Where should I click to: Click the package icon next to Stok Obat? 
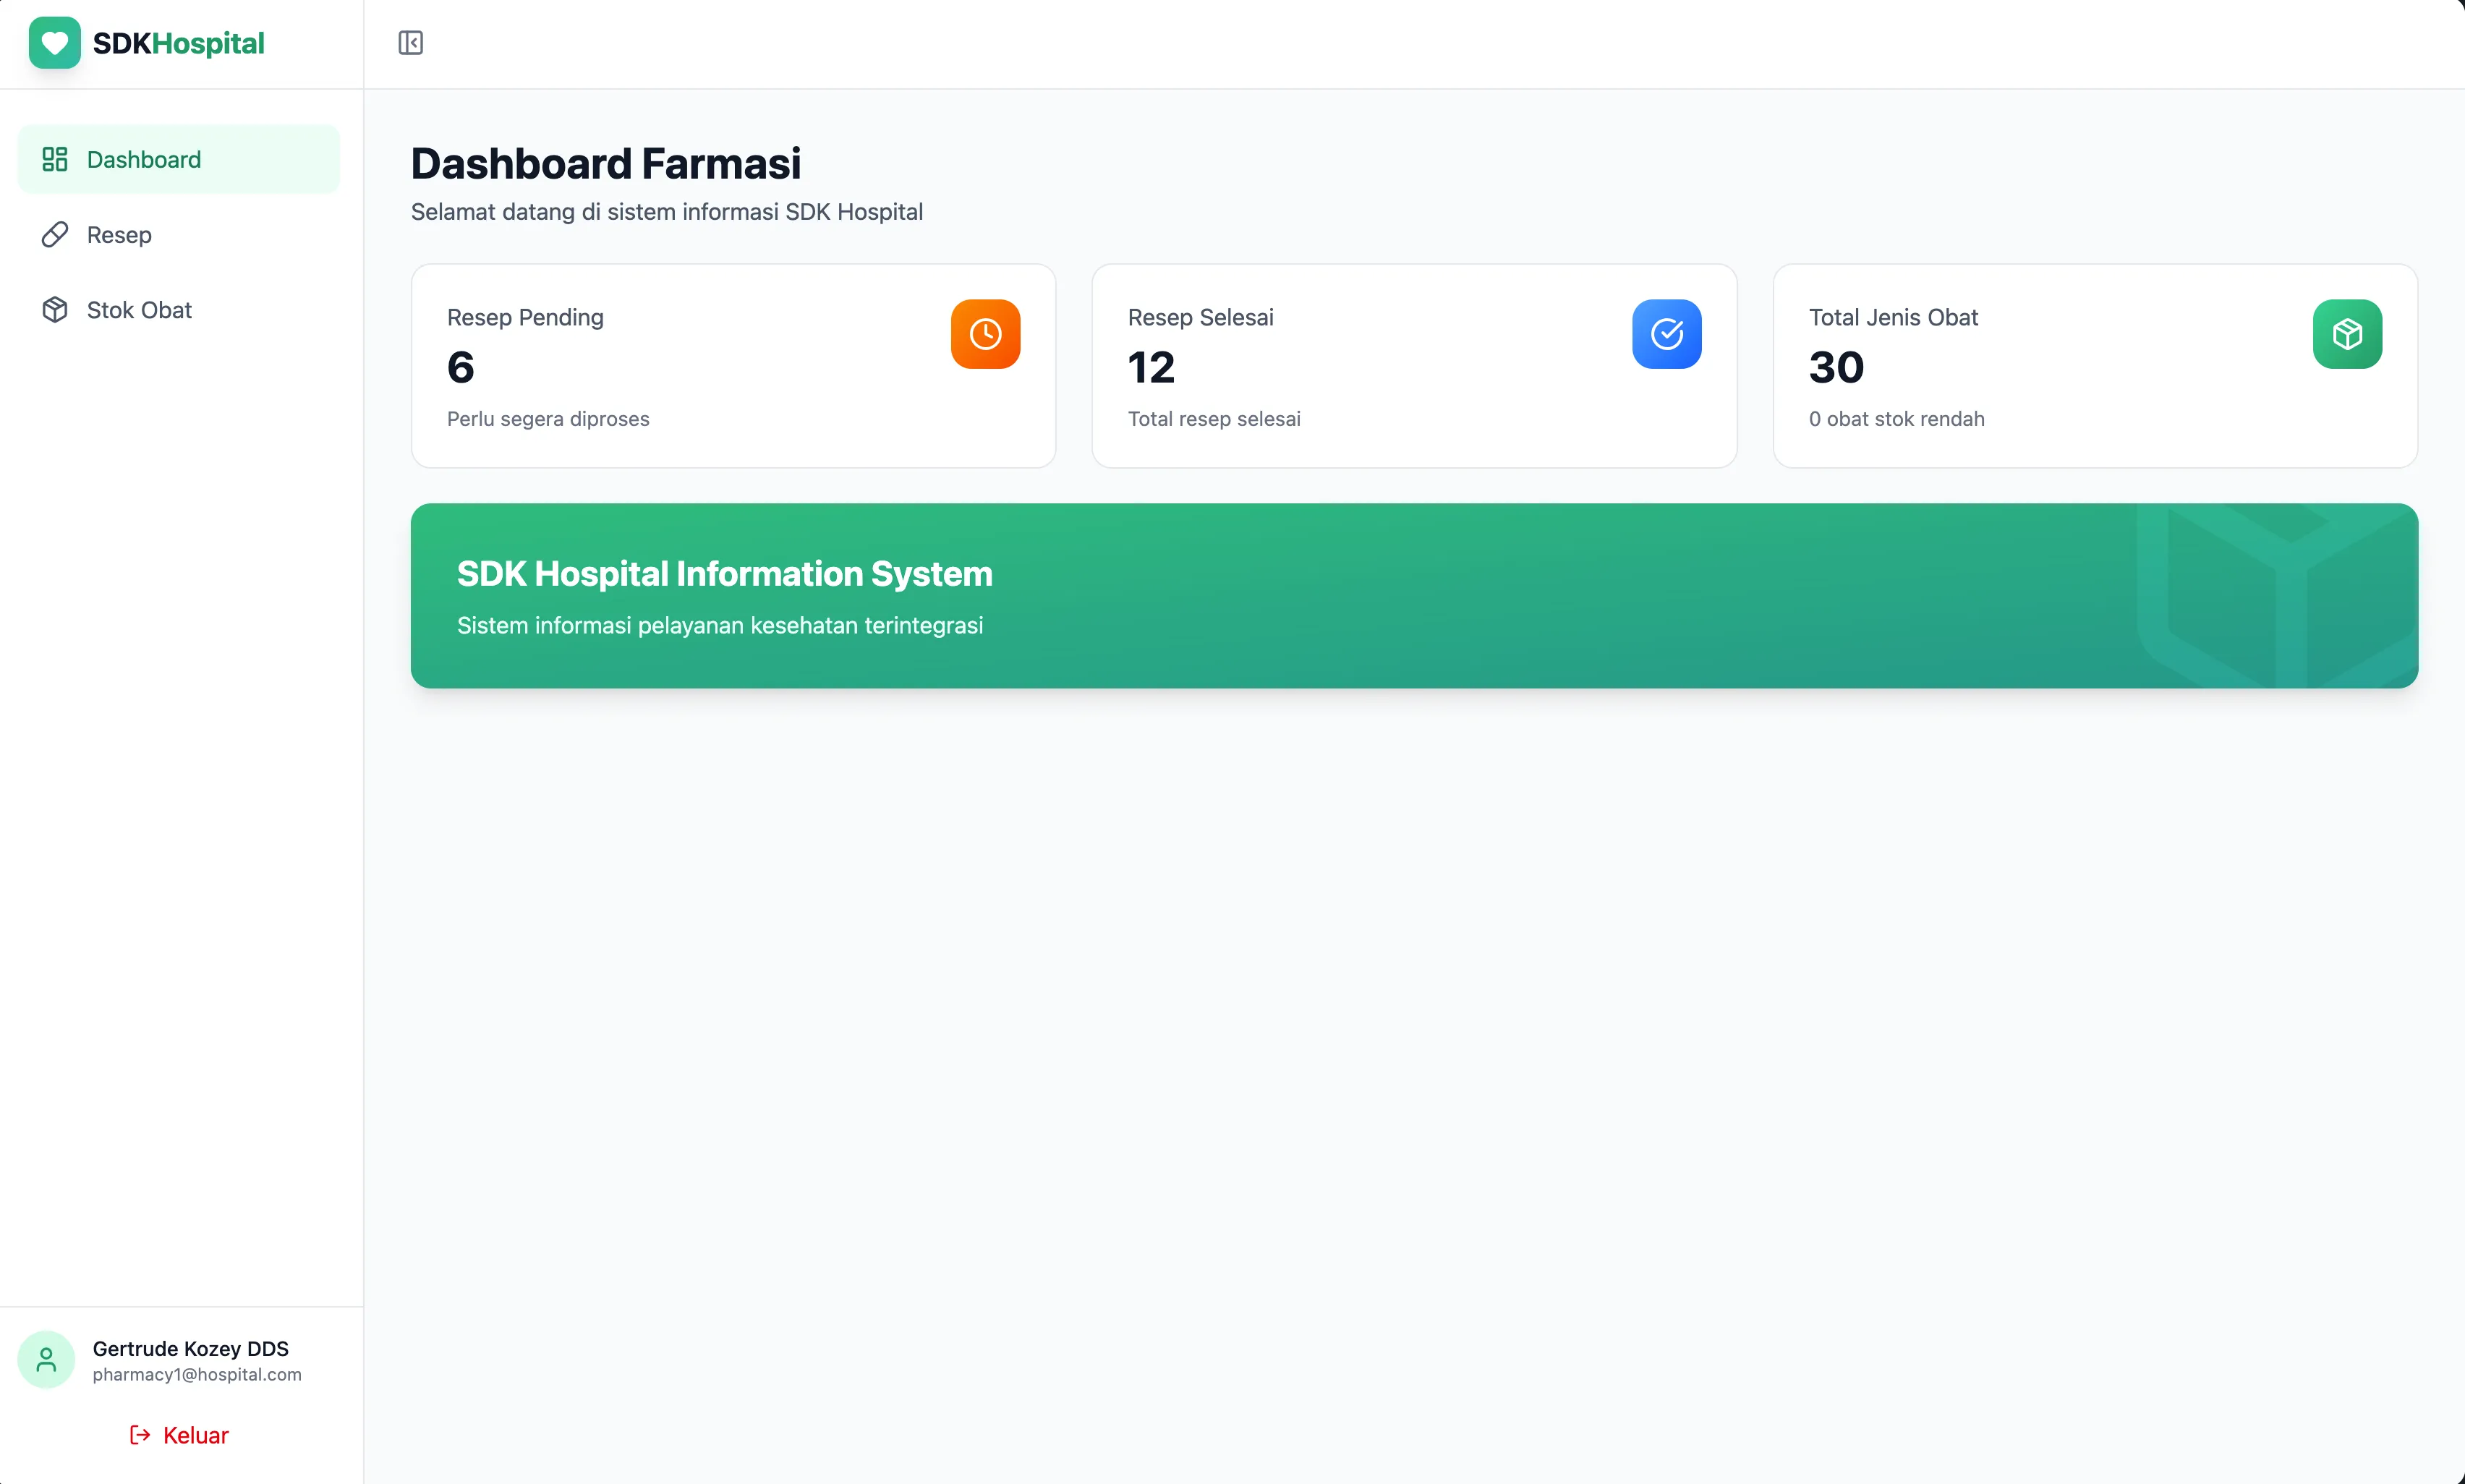(x=54, y=310)
